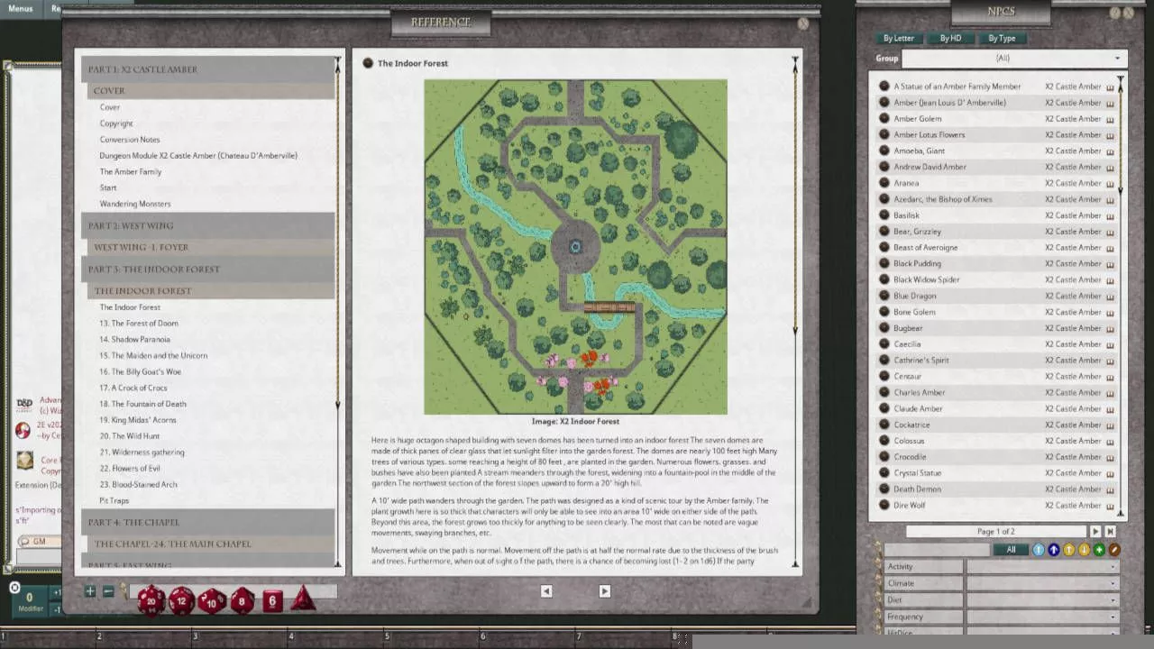Click the minus zoom button below the index
The image size is (1154, 649).
108,591
